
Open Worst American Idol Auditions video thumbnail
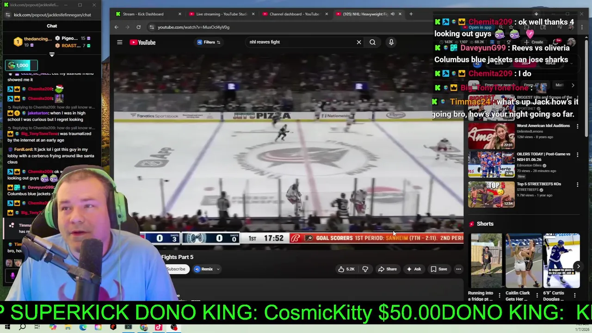[x=491, y=136]
